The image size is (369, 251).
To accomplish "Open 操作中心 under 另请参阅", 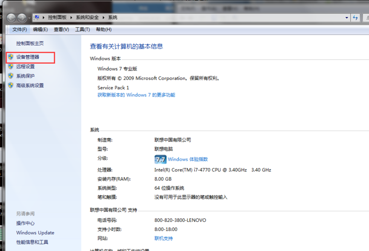I will pyautogui.click(x=25, y=223).
